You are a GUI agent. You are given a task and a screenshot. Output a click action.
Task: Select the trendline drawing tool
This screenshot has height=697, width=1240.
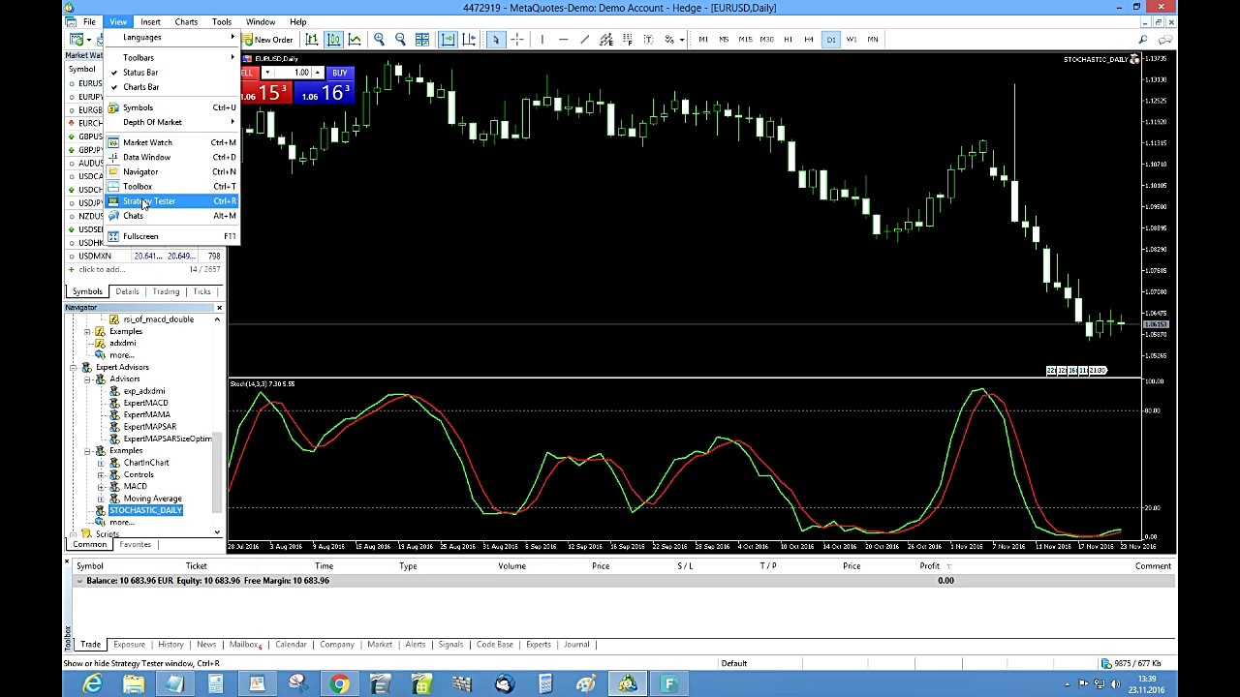584,40
